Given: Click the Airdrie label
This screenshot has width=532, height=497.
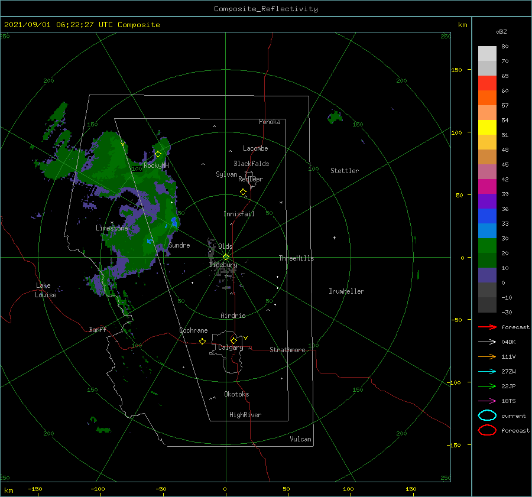Looking at the screenshot, I should (233, 316).
